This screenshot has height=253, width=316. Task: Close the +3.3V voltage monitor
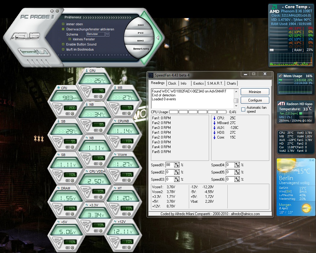[x=101, y=231]
